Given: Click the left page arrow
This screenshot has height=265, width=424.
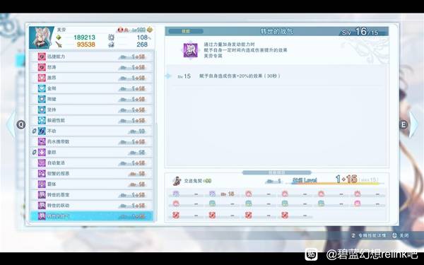Looking at the screenshot, I should tap(11, 124).
